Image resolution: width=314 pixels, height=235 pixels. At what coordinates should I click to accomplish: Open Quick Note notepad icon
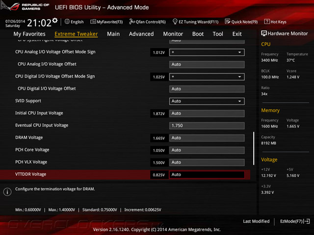[x=228, y=22]
